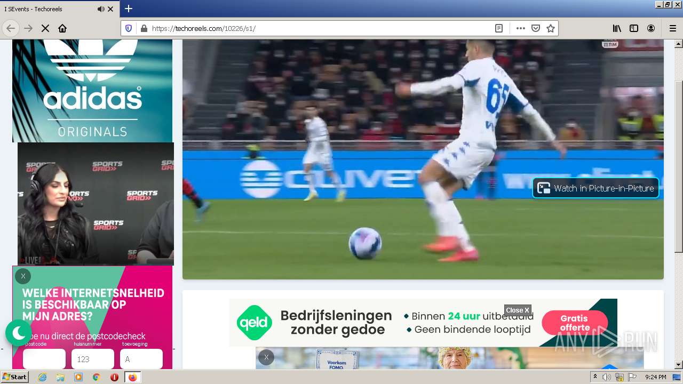
Task: Click the huisnummer field showing 123
Action: click(93, 359)
